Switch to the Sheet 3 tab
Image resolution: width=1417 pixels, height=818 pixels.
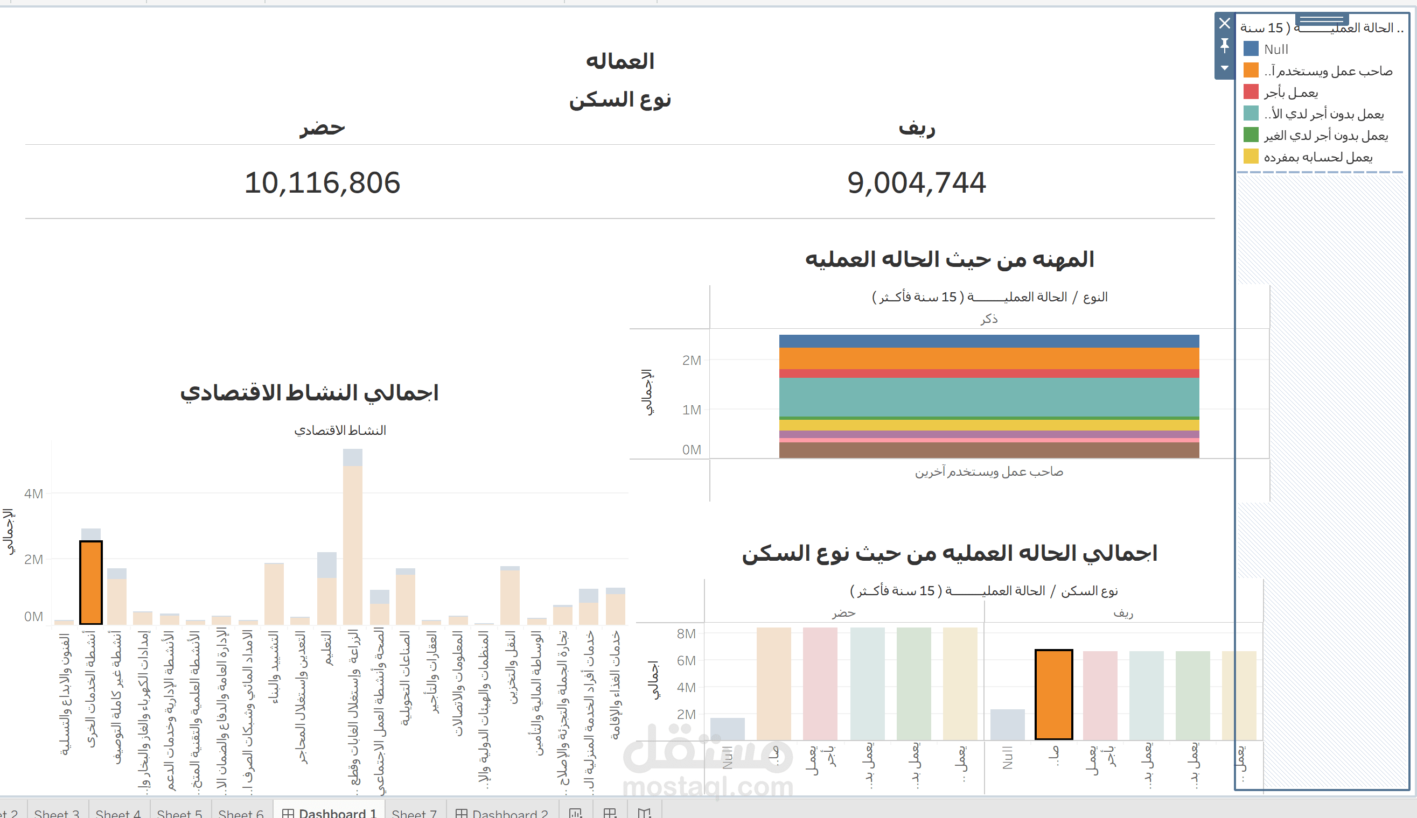(56, 814)
